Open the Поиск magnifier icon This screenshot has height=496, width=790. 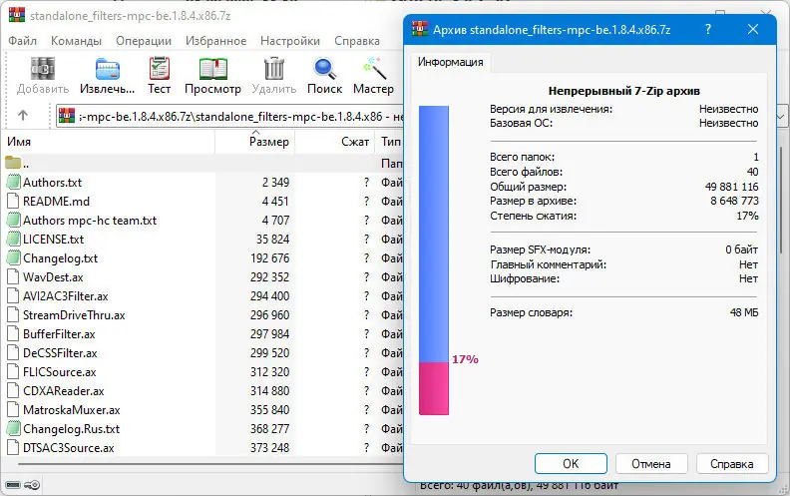pyautogui.click(x=324, y=69)
